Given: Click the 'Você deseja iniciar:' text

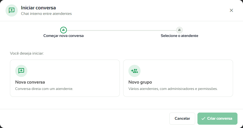Looking at the screenshot, I should [27, 54].
